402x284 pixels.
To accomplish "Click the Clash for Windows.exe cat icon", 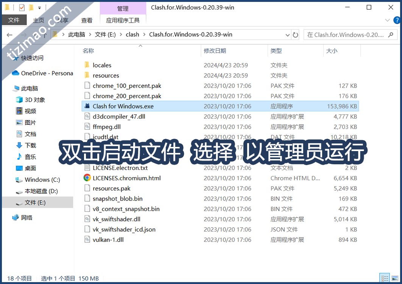I will pos(87,106).
